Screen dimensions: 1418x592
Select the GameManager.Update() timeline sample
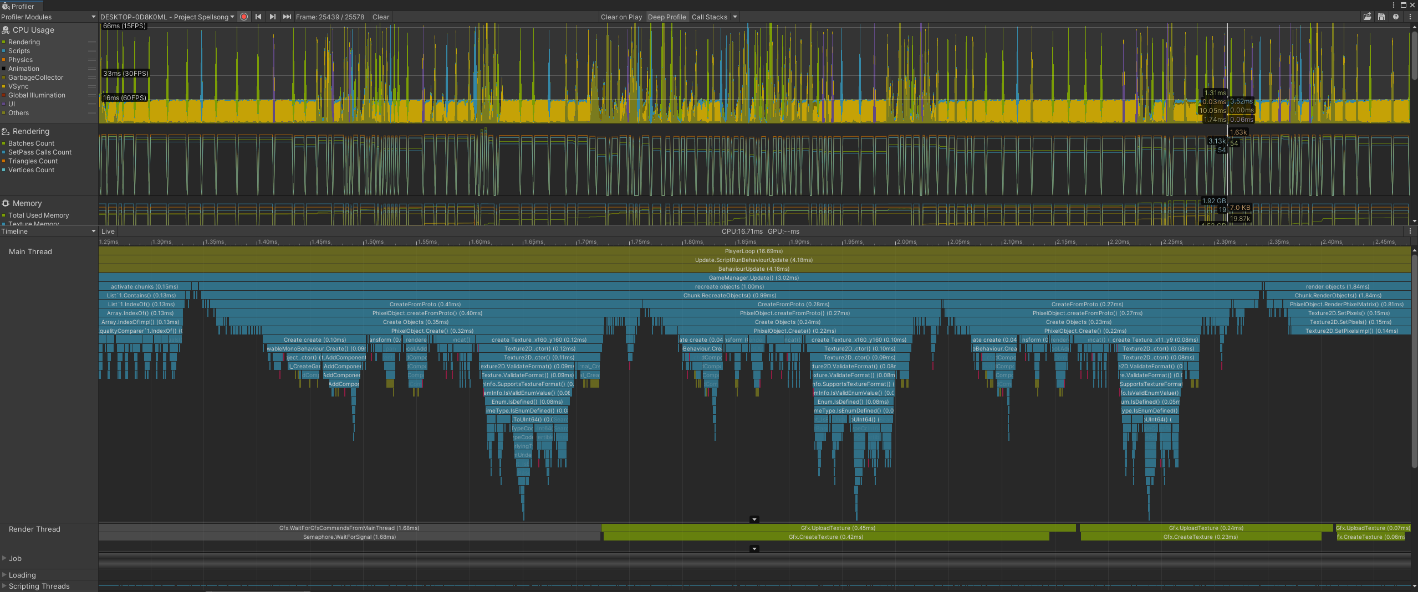[x=754, y=277]
